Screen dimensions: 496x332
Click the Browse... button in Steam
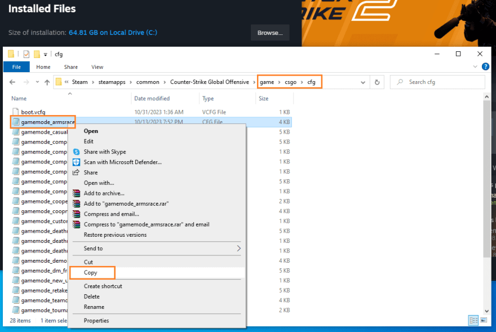point(269,33)
